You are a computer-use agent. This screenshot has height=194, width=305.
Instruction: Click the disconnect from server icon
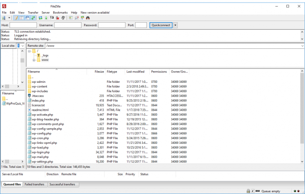pyautogui.click(x=58, y=18)
